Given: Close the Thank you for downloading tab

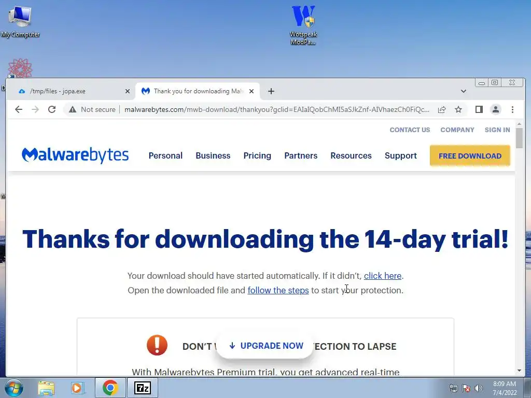Looking at the screenshot, I should coord(251,91).
